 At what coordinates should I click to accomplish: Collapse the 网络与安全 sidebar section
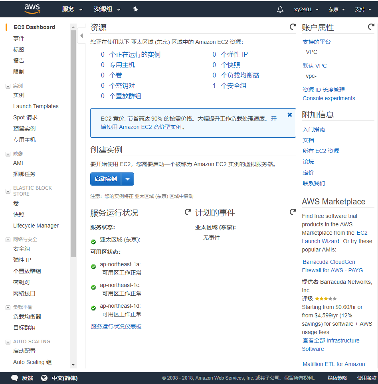click(x=8, y=240)
